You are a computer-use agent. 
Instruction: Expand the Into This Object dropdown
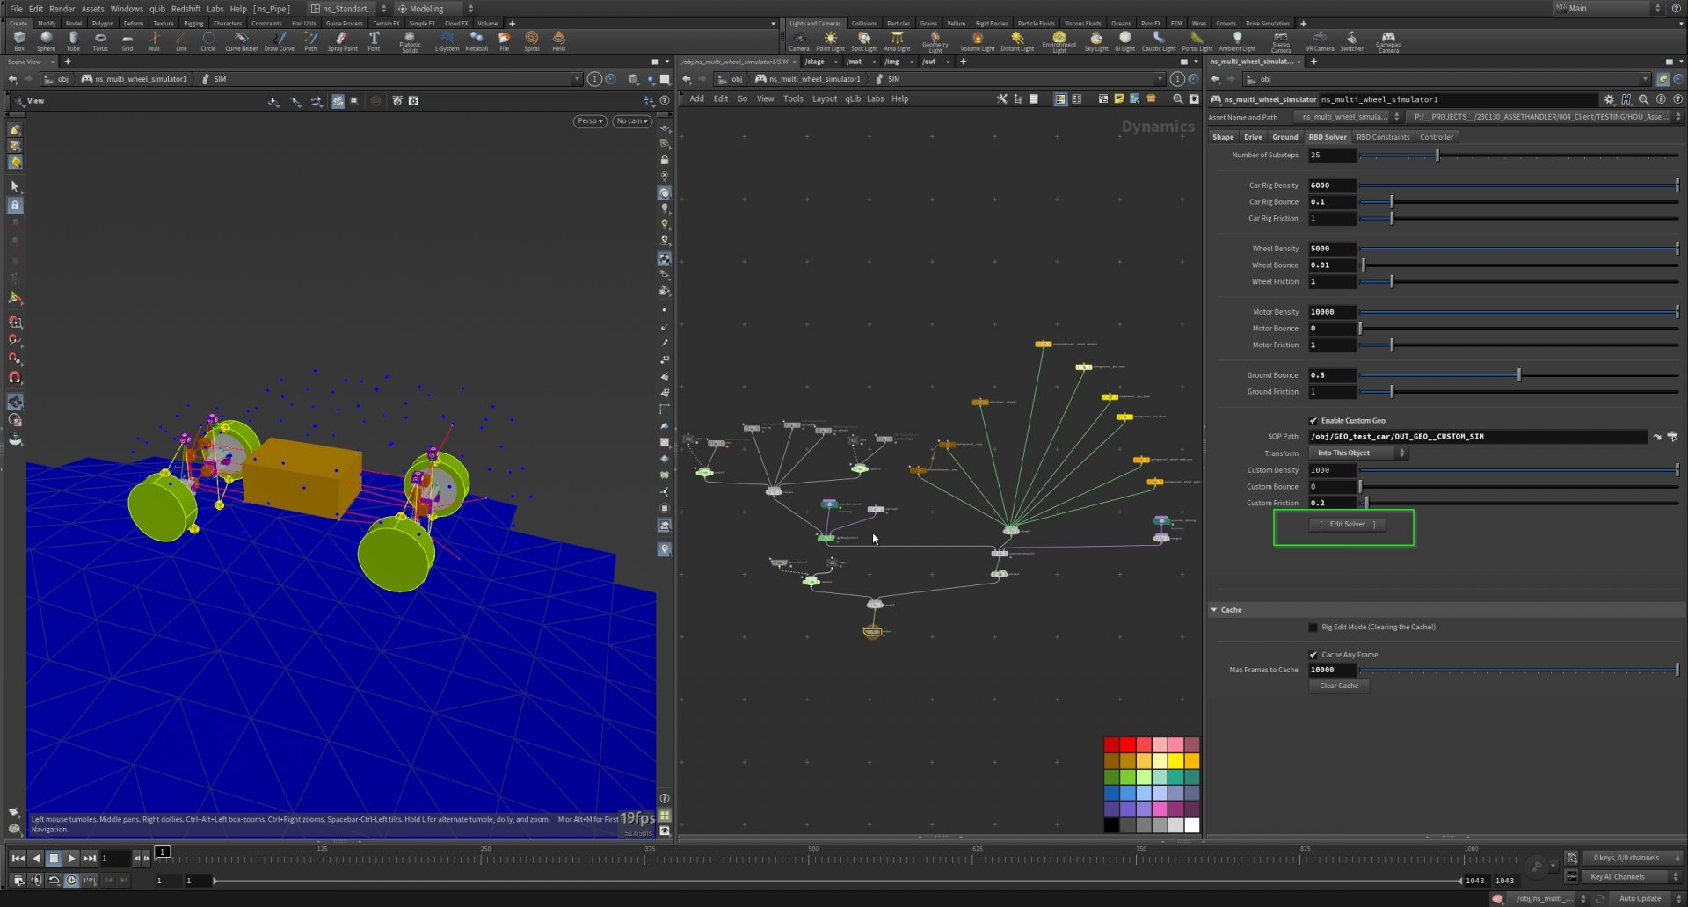pos(1358,453)
